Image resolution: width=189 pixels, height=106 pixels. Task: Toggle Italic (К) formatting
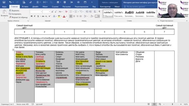click(x=35, y=16)
